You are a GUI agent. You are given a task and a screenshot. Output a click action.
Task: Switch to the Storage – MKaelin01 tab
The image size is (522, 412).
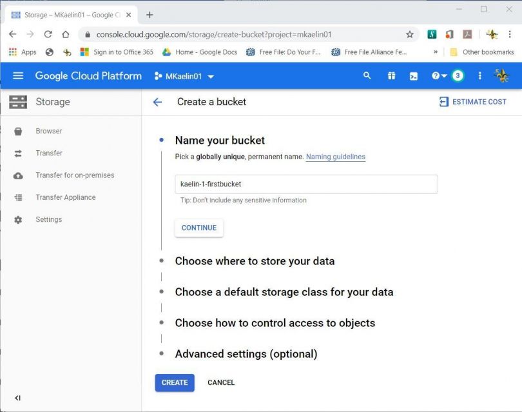coord(71,13)
